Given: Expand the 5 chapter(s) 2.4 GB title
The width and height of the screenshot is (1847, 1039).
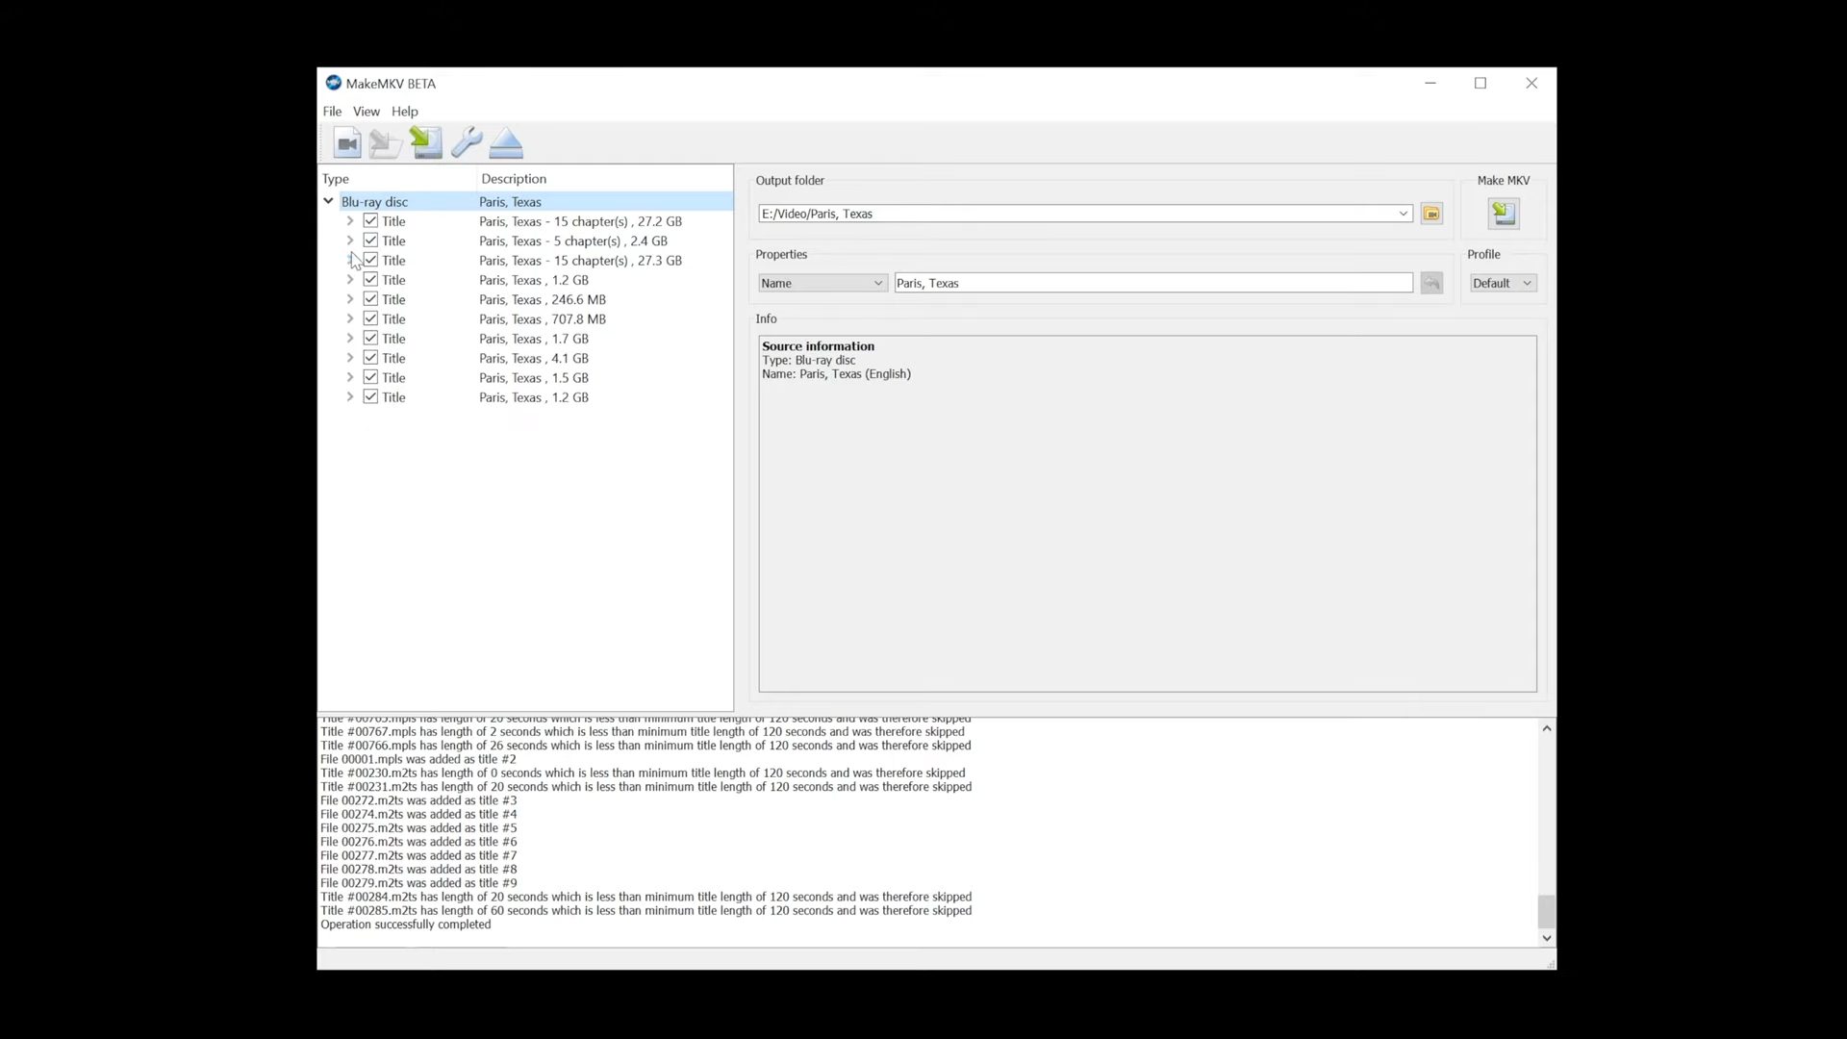Looking at the screenshot, I should click(350, 241).
